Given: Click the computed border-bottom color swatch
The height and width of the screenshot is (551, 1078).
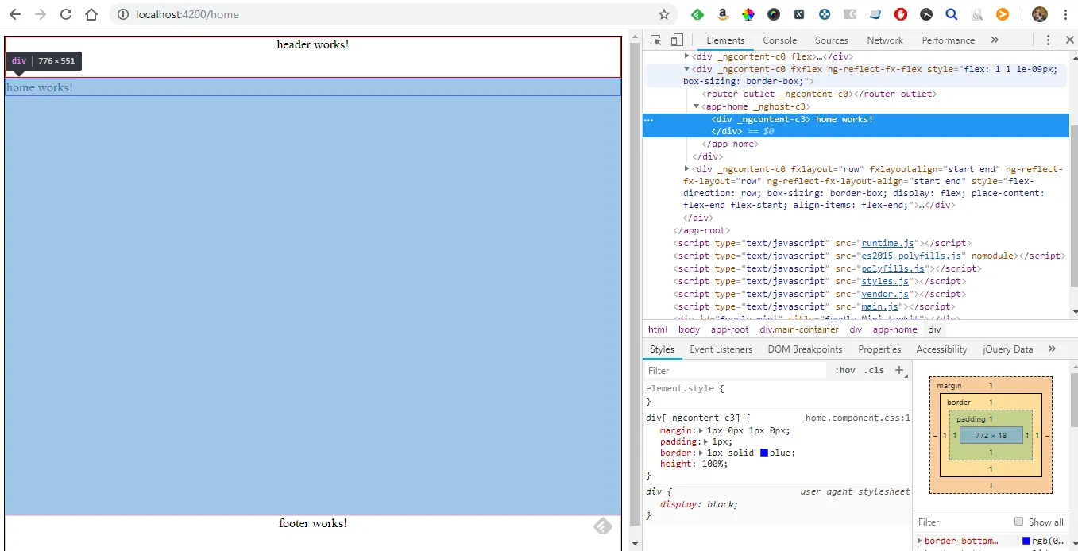Looking at the screenshot, I should pos(1026,541).
